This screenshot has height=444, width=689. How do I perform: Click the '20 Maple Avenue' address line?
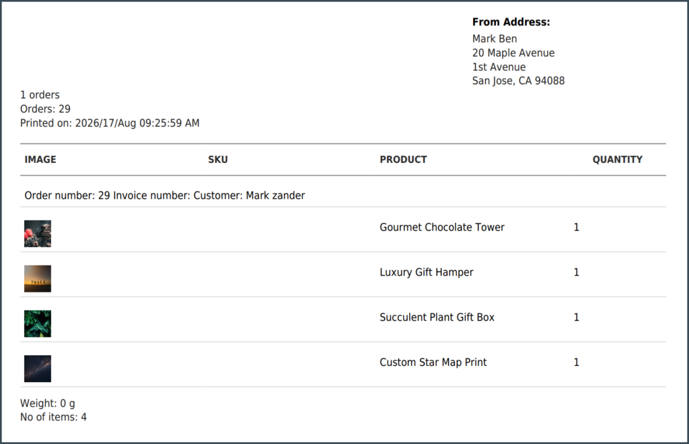(513, 53)
